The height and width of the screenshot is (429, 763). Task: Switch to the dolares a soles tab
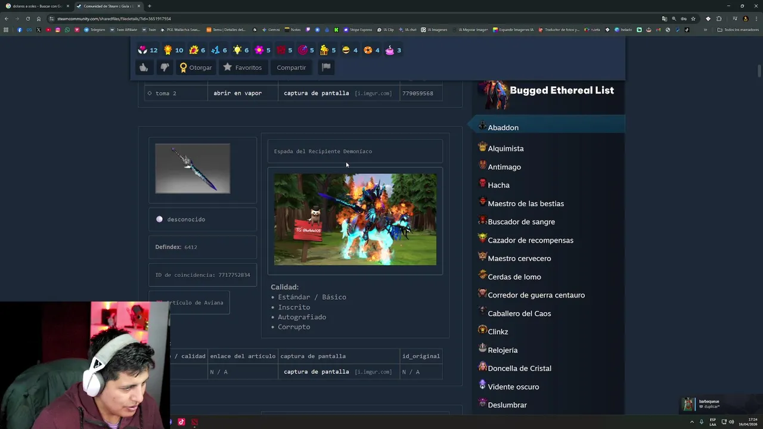click(37, 6)
